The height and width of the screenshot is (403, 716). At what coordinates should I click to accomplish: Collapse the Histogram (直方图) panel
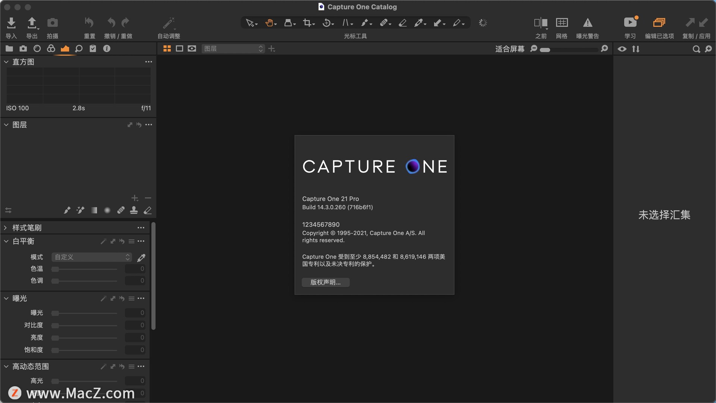pos(6,62)
